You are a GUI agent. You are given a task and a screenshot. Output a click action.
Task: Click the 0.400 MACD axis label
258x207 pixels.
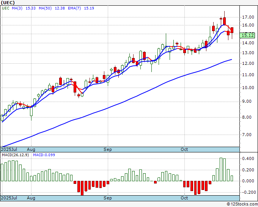tap(248, 158)
